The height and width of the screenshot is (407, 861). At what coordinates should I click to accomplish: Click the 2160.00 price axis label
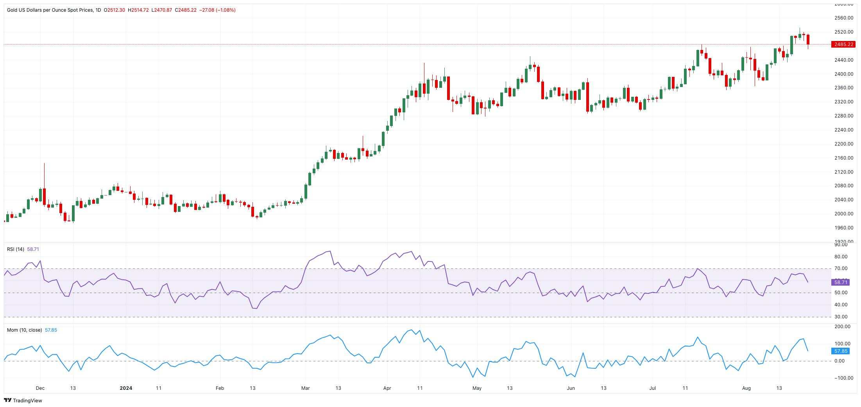pyautogui.click(x=843, y=158)
